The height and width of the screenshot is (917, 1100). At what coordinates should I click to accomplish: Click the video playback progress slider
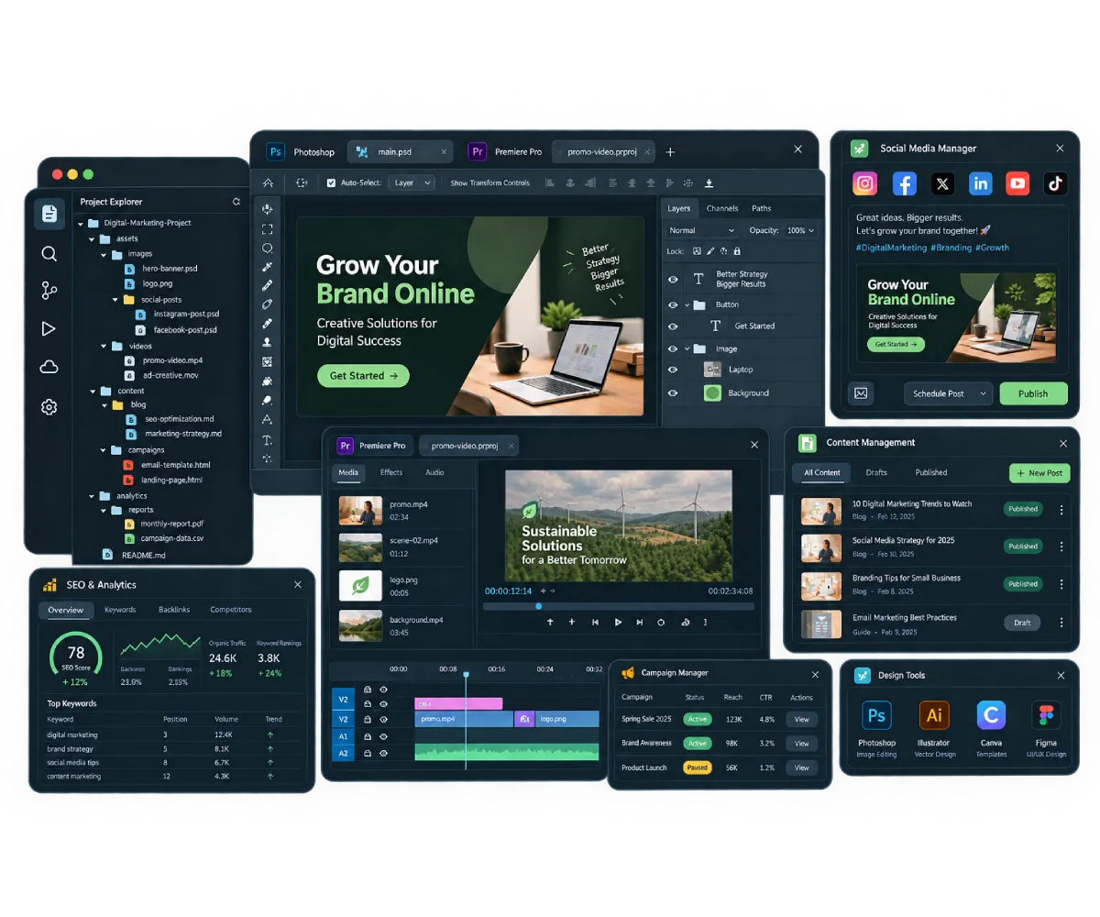(619, 606)
